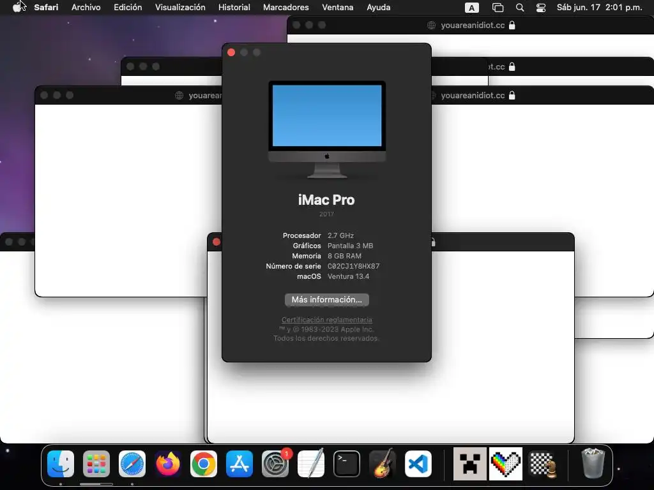Click the date and time in menu bar
Viewport: 654px width, 490px height.
pyautogui.click(x=599, y=7)
